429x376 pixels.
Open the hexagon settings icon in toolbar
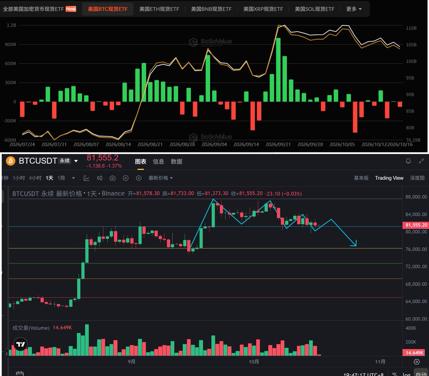pos(139,178)
